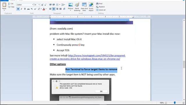Click the OK button in embedded error image
This screenshot has width=186, height=105.
[101, 91]
